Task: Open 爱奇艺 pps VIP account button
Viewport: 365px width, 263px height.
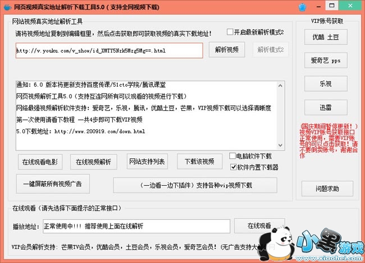Action: click(326, 60)
